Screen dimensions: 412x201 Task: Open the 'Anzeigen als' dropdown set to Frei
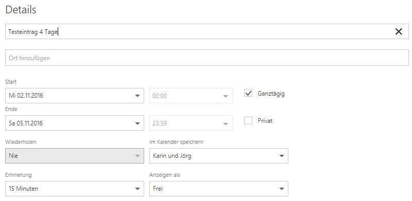(219, 189)
